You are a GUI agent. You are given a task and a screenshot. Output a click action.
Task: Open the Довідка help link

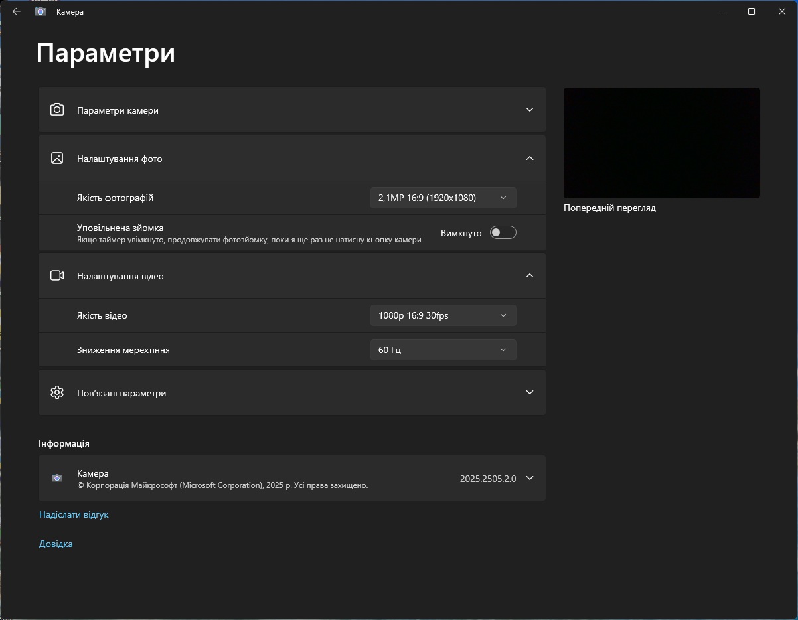coord(56,544)
